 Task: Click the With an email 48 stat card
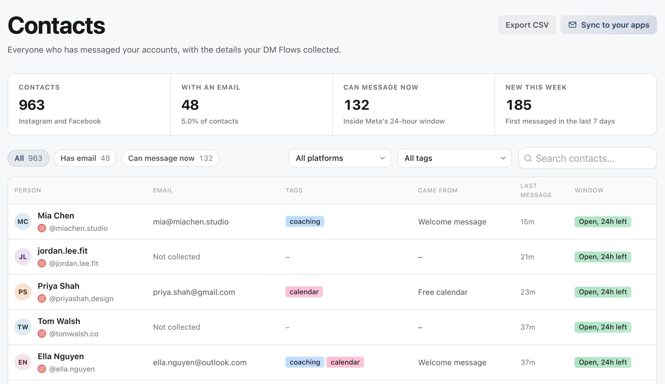[251, 104]
